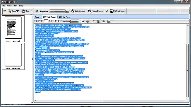
Task: Click the status bar file path text
Action: (x=14, y=104)
